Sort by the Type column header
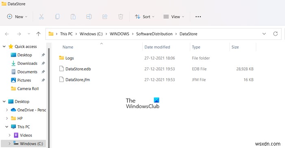Image resolution: width=285 pixels, height=148 pixels. [x=196, y=47]
